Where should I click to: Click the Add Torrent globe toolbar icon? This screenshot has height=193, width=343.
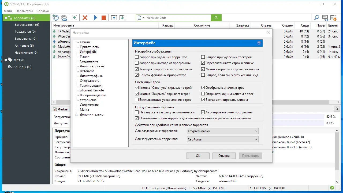[55, 18]
